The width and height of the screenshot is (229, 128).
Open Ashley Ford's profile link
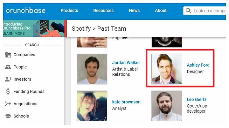(x=198, y=65)
